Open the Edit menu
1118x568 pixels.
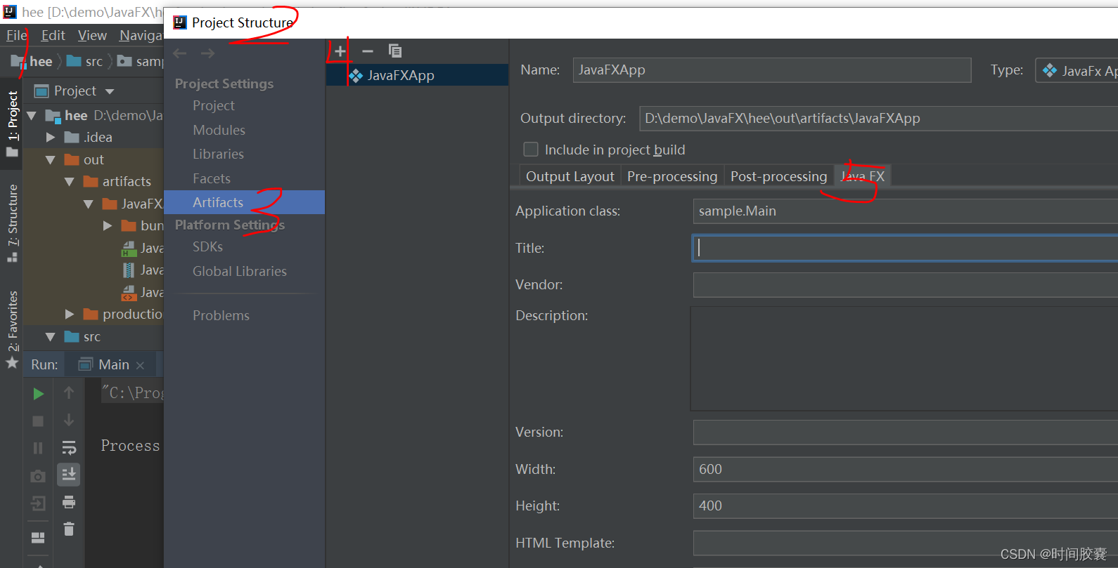point(53,35)
